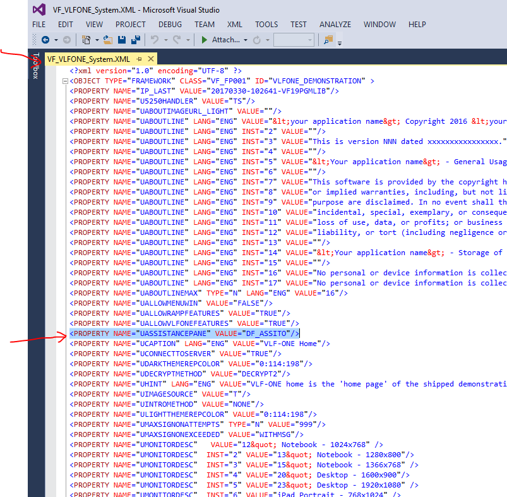Open the HELP menu
507x497 pixels.
point(417,25)
